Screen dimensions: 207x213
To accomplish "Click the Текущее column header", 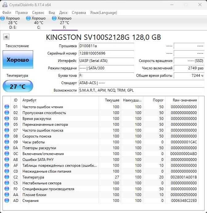I will pyautogui.click(x=110, y=100).
